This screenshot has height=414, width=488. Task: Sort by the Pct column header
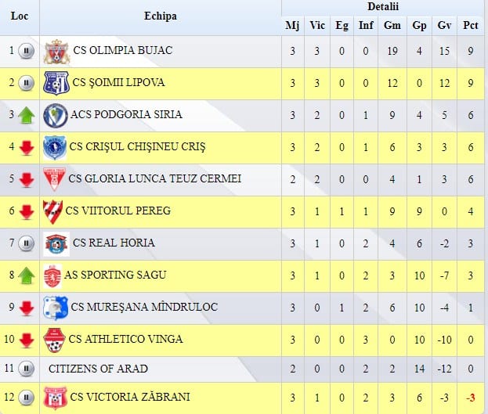[470, 26]
